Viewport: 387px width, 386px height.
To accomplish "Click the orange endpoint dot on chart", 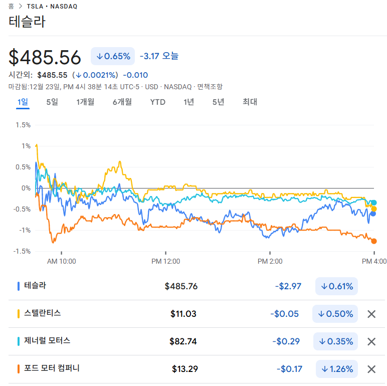I will pyautogui.click(x=373, y=241).
